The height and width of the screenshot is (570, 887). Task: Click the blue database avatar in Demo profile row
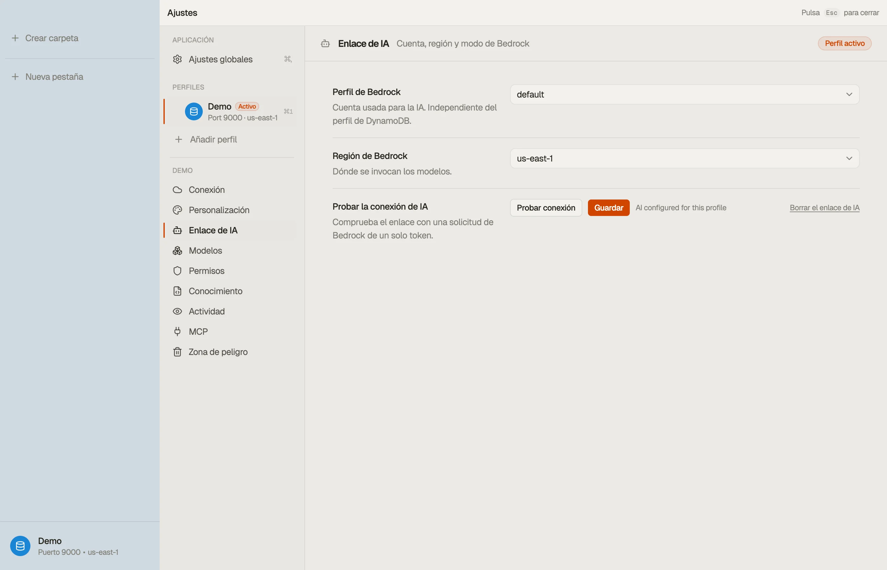(194, 111)
